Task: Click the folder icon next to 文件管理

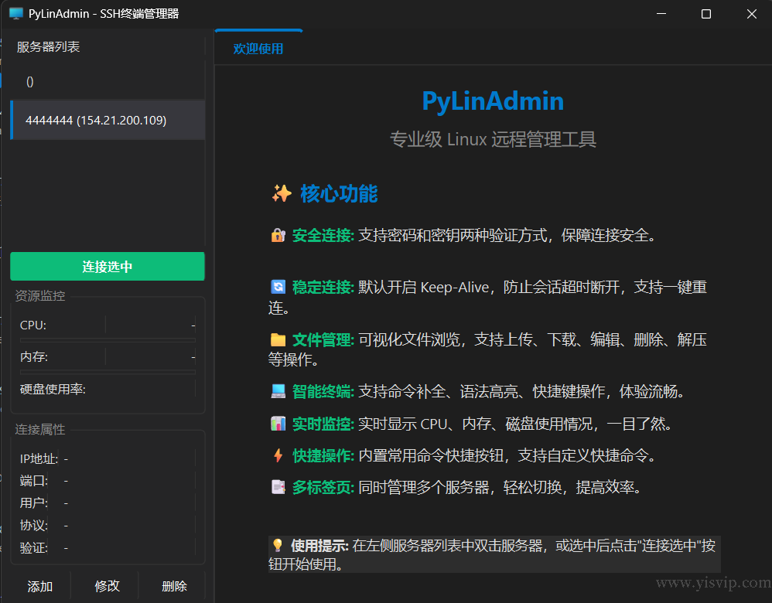Action: click(278, 340)
